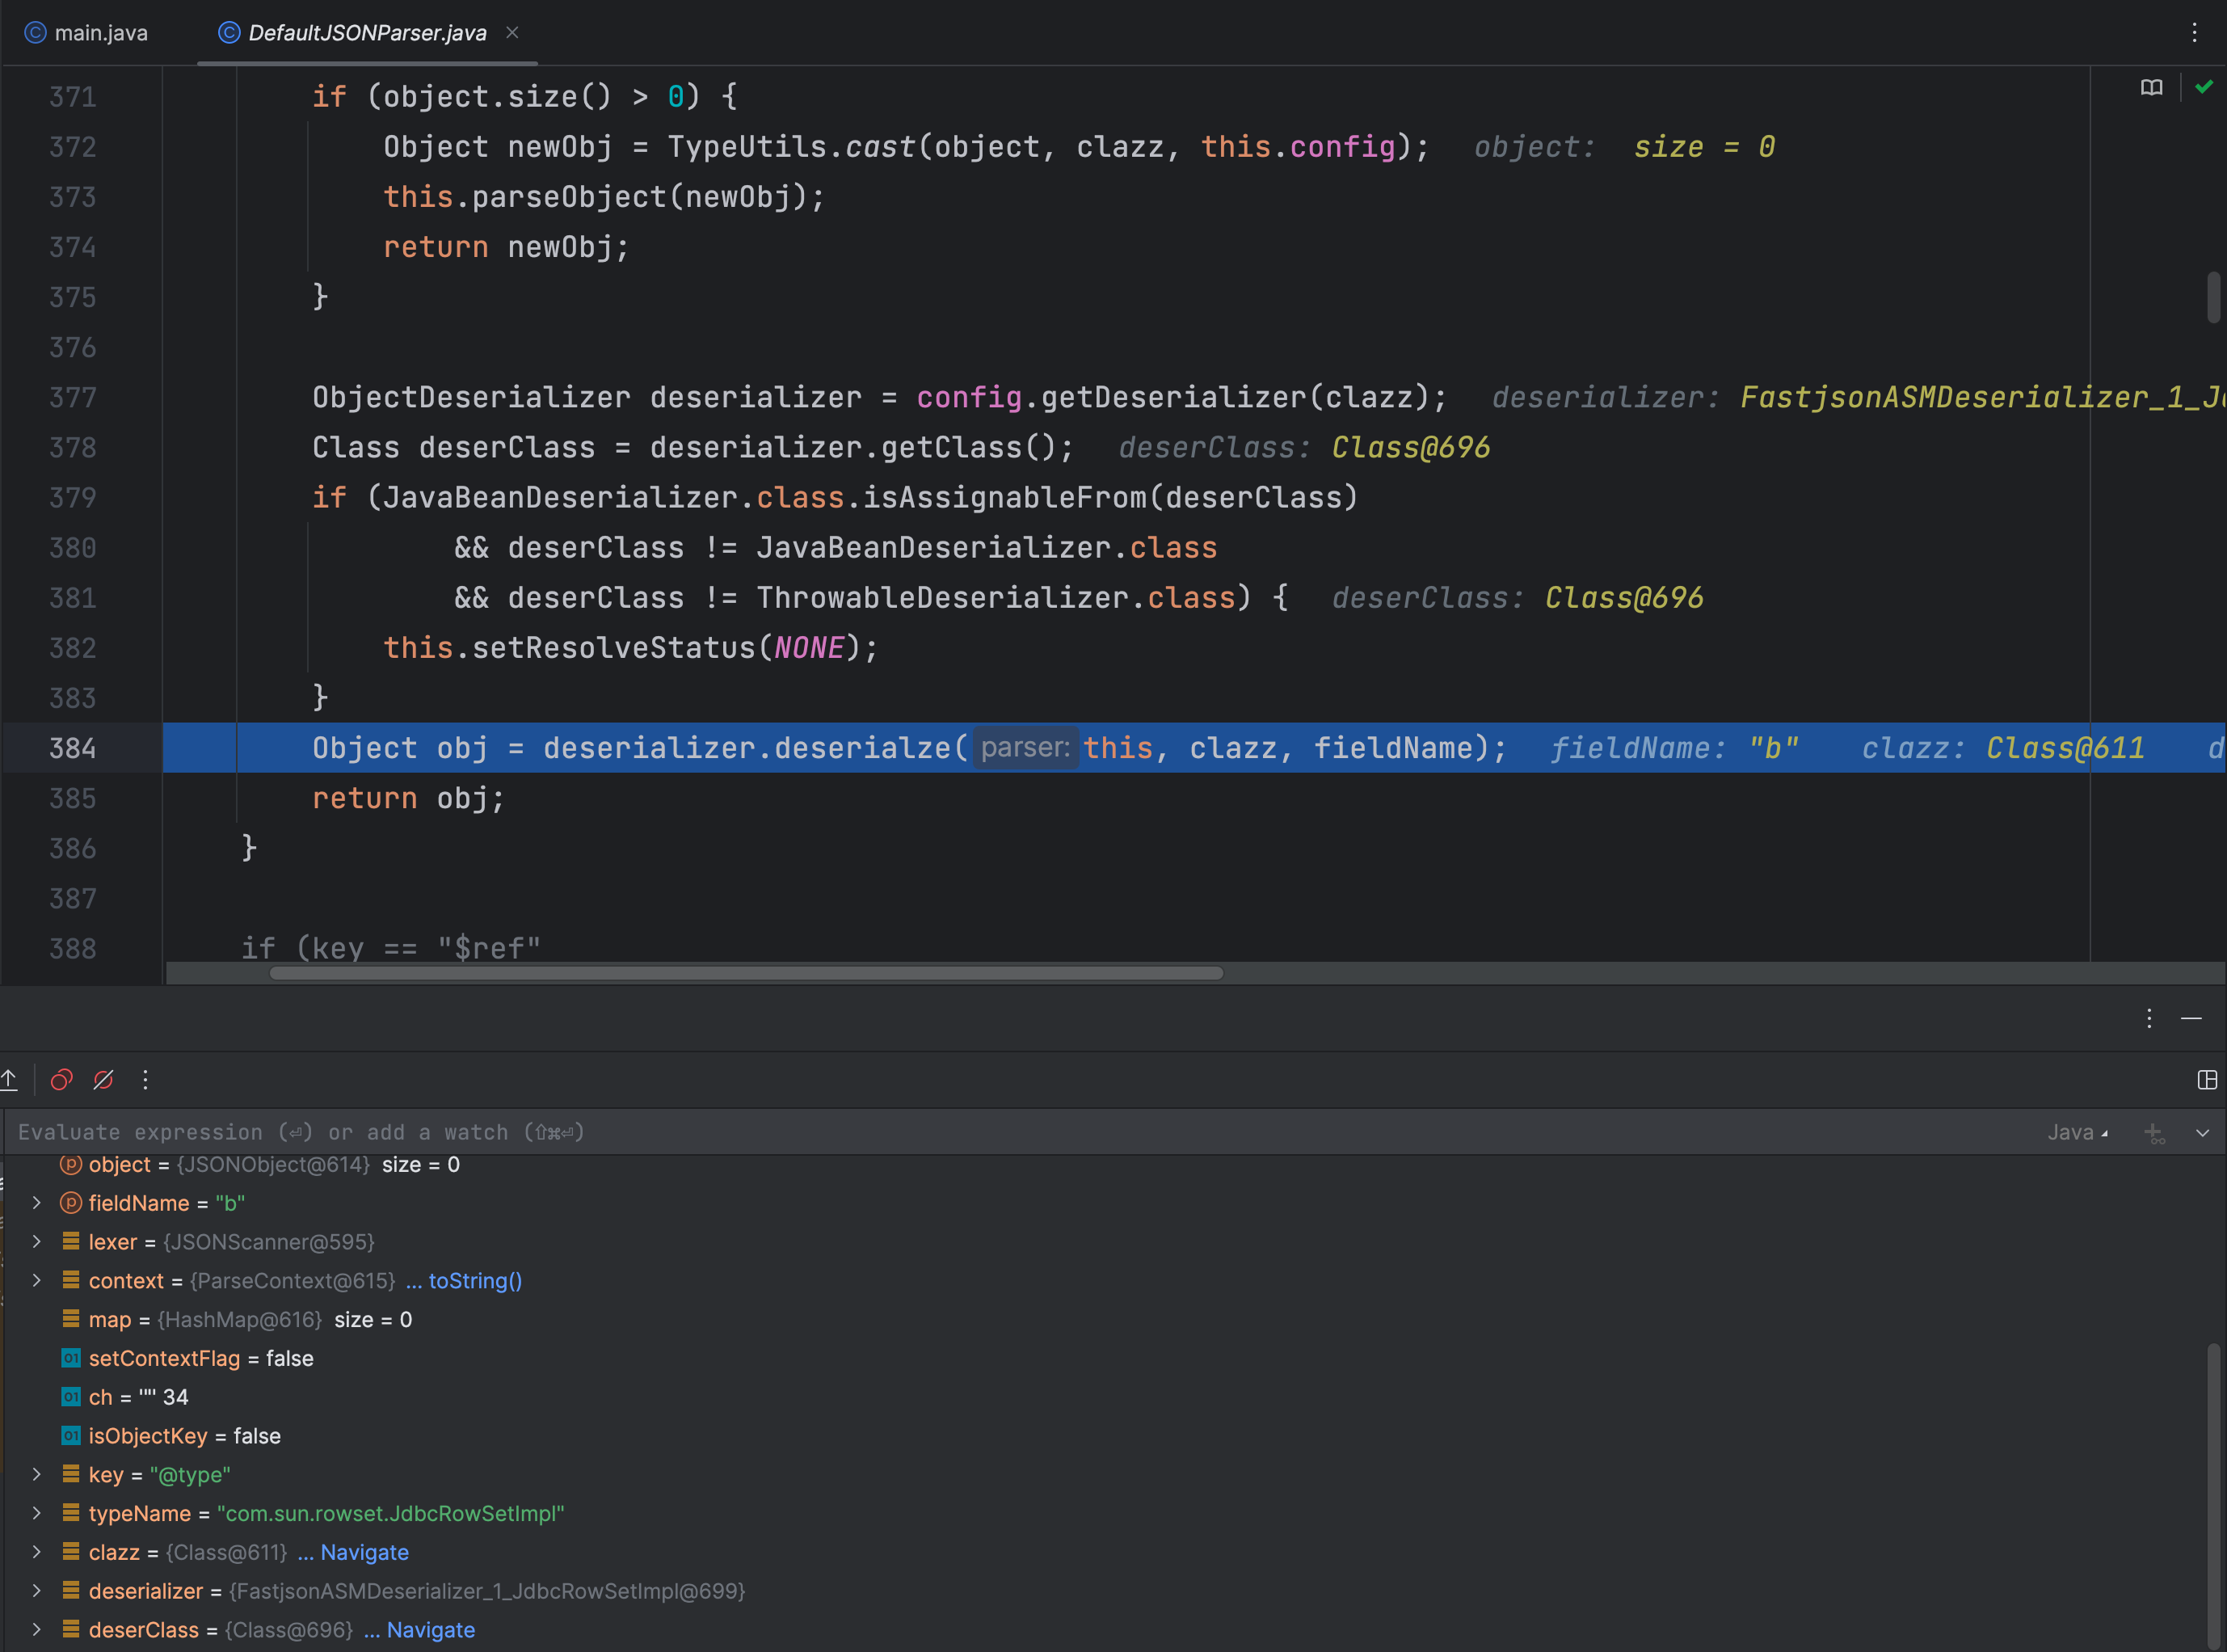Focus the Evaluate expression input field

pos(1020,1132)
